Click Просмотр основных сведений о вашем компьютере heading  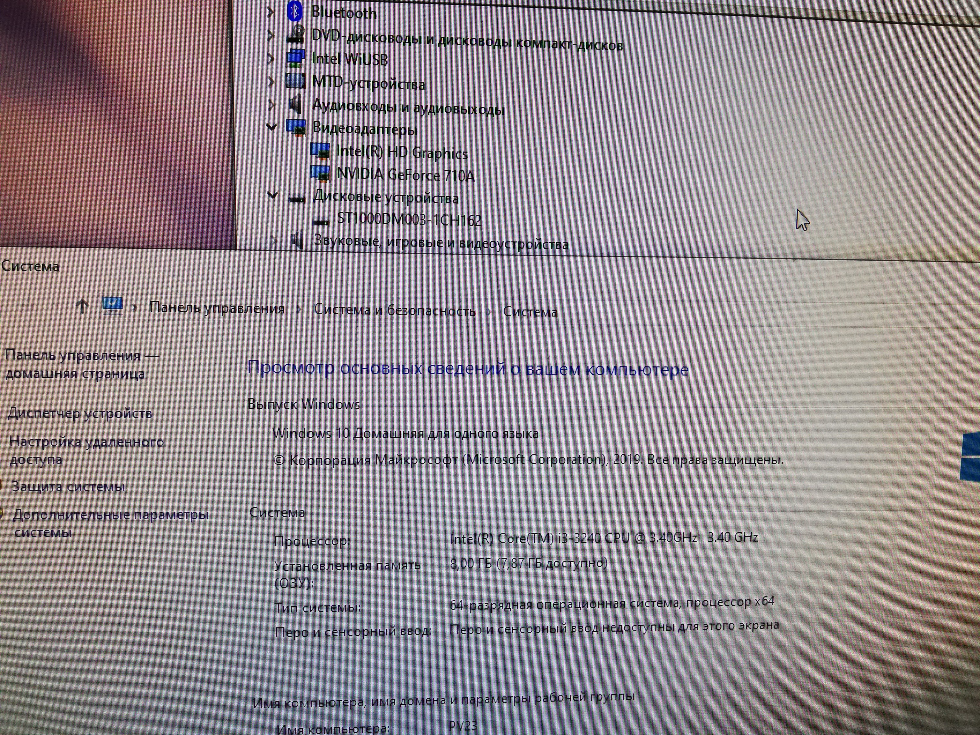(x=468, y=368)
